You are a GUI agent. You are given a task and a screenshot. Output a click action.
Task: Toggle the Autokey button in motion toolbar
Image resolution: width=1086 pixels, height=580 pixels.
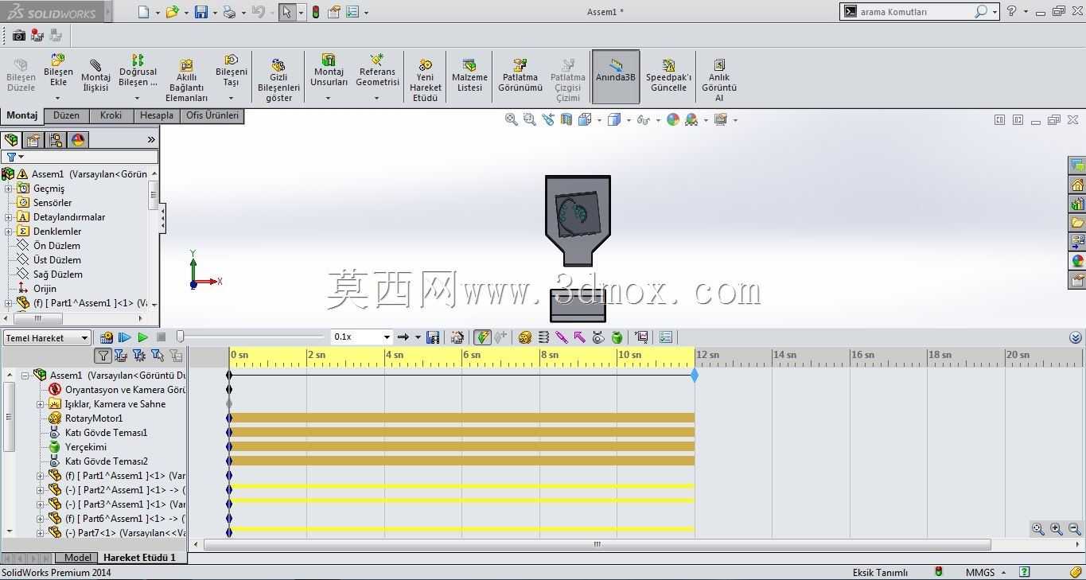coord(482,337)
